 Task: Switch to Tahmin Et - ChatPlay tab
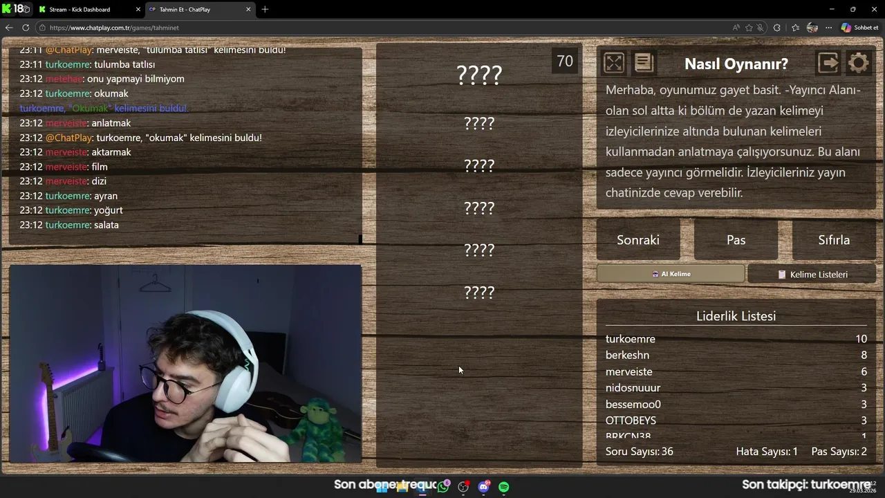point(199,9)
